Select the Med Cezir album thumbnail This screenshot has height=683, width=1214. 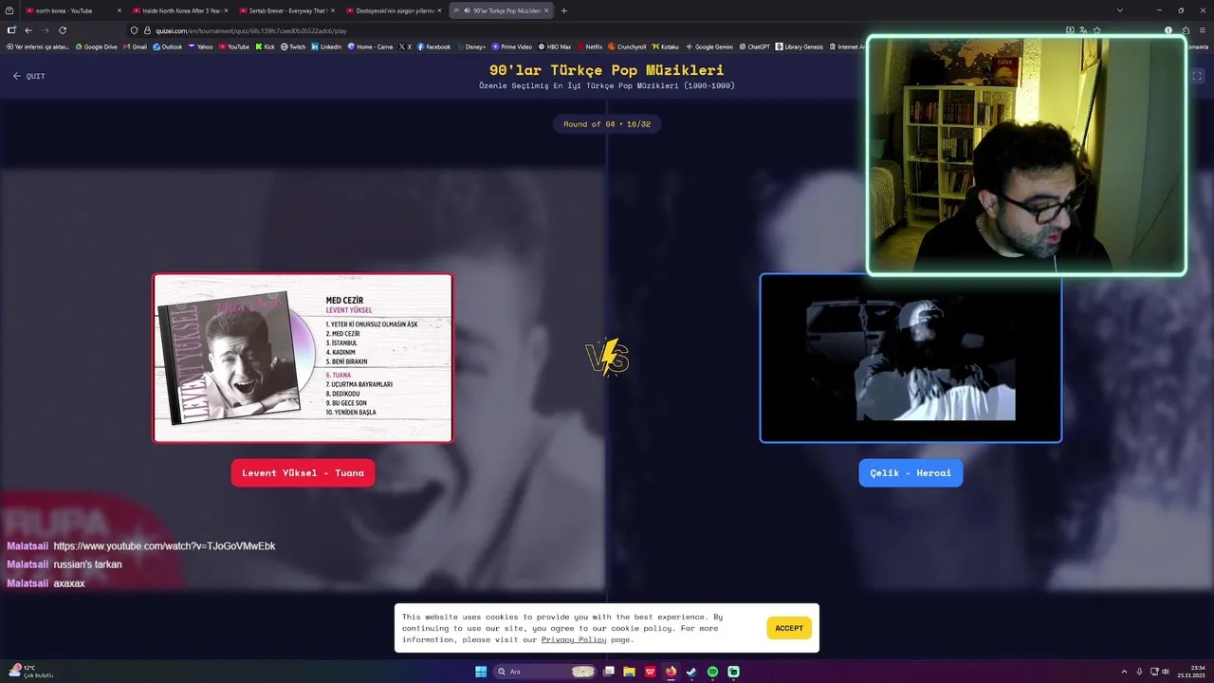(303, 358)
